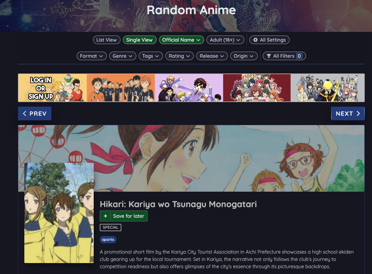This screenshot has width=372, height=274.
Task: Click the sports genre tag
Action: (108, 240)
